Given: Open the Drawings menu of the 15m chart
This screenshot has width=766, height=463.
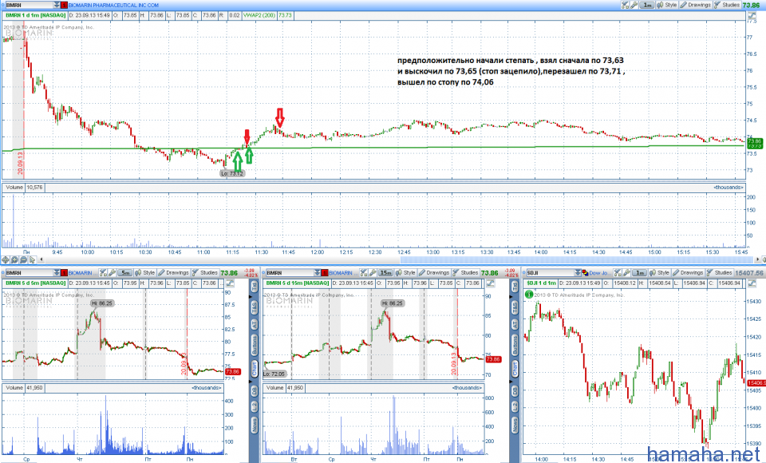Looking at the screenshot, I should pyautogui.click(x=434, y=273).
